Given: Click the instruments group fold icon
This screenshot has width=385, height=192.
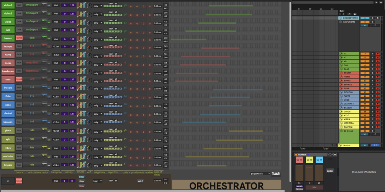Looking at the screenshot, I should pos(340,22).
